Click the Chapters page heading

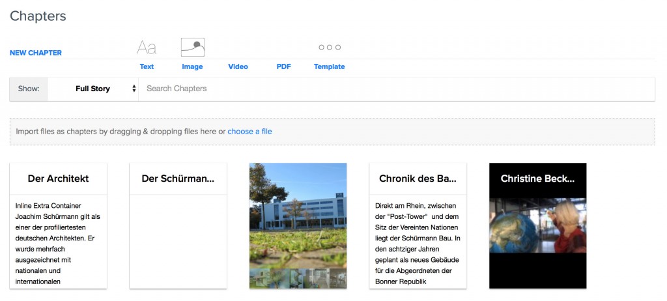coord(38,16)
